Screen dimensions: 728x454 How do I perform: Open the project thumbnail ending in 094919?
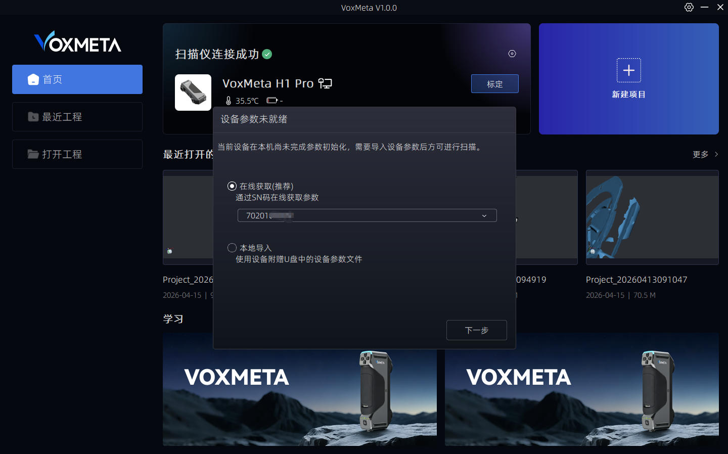(547, 217)
